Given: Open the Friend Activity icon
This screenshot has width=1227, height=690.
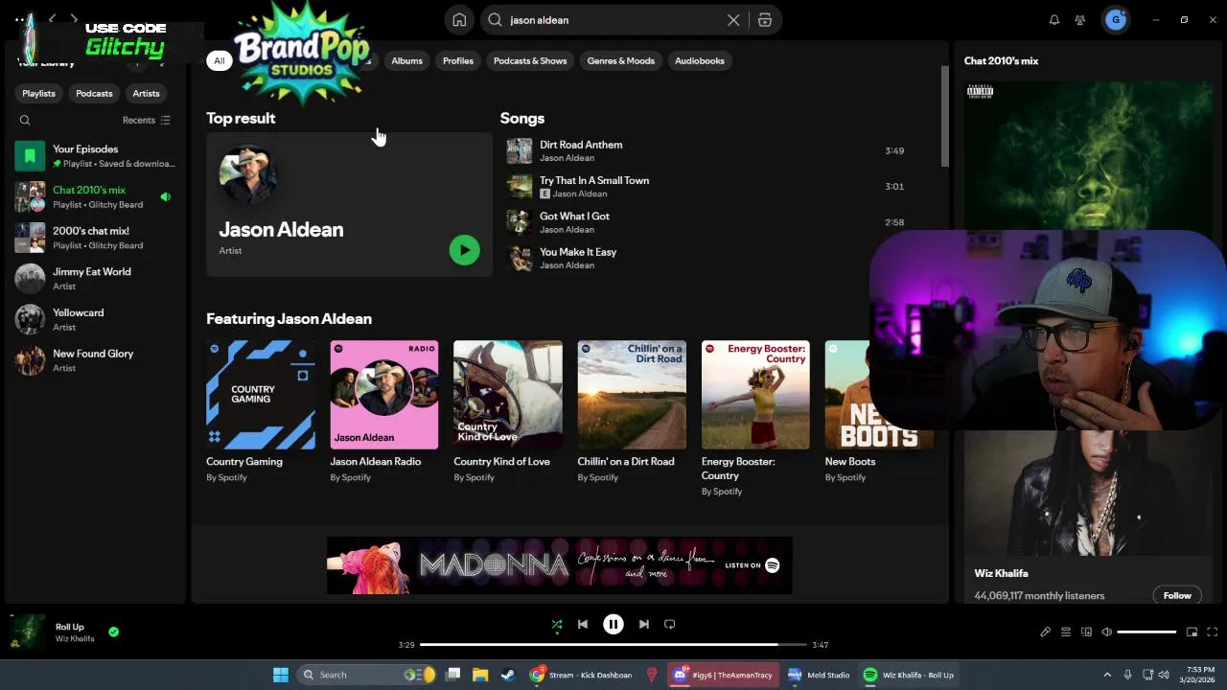Looking at the screenshot, I should tap(1080, 20).
